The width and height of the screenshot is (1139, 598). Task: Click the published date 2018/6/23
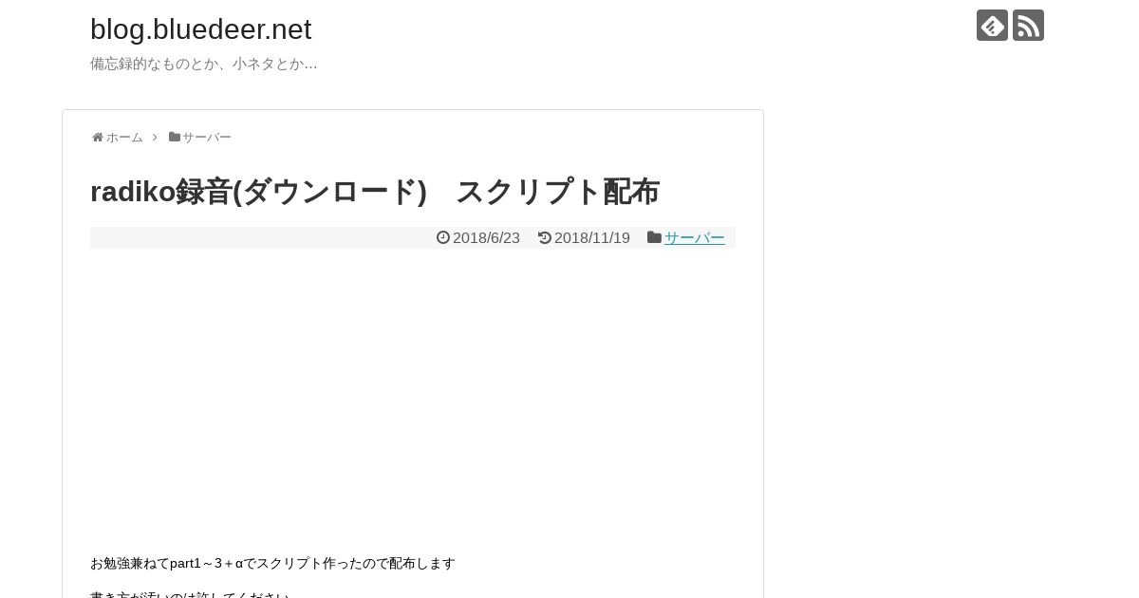click(486, 238)
